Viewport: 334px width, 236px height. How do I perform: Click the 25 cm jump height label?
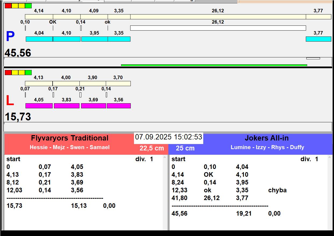185,148
